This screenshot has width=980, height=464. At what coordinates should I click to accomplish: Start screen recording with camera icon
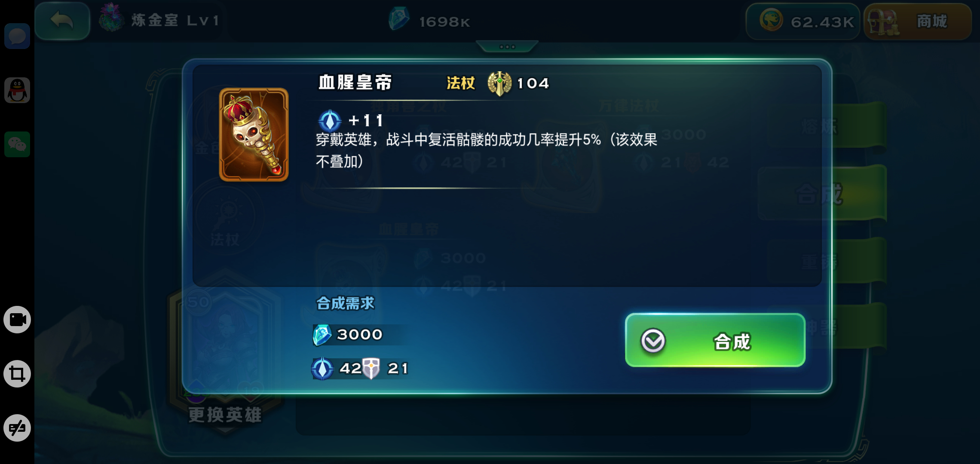pos(17,320)
